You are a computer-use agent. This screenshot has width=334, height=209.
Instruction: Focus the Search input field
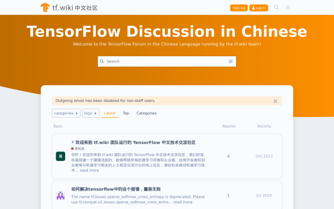click(167, 61)
